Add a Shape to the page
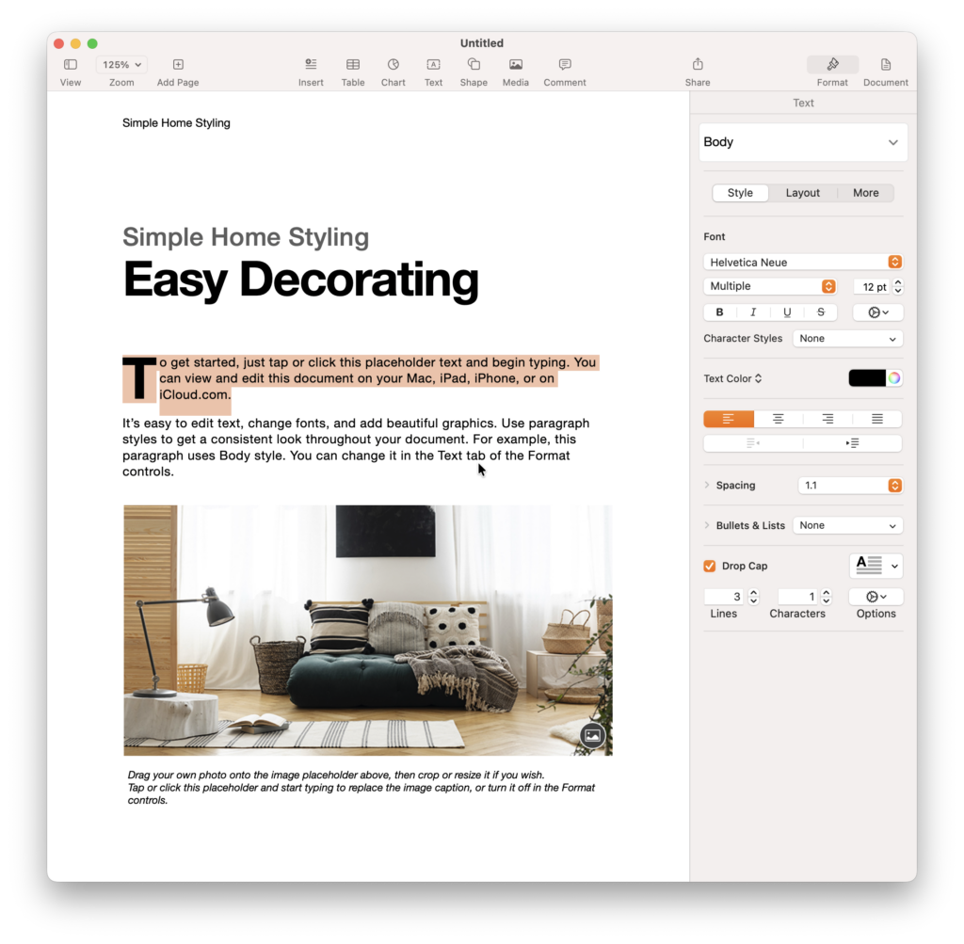The height and width of the screenshot is (944, 964). point(474,66)
